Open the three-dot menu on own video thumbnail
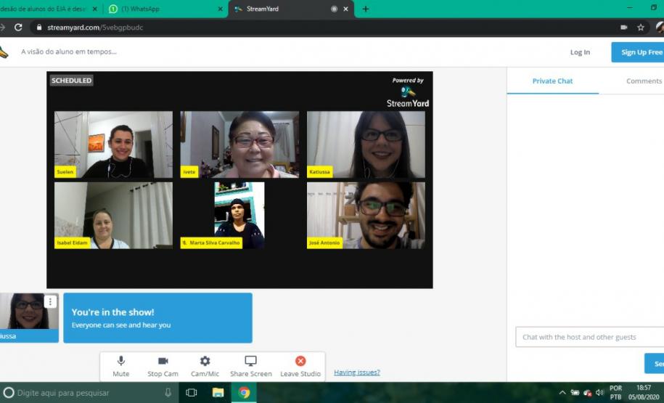The image size is (664, 403). 50,302
